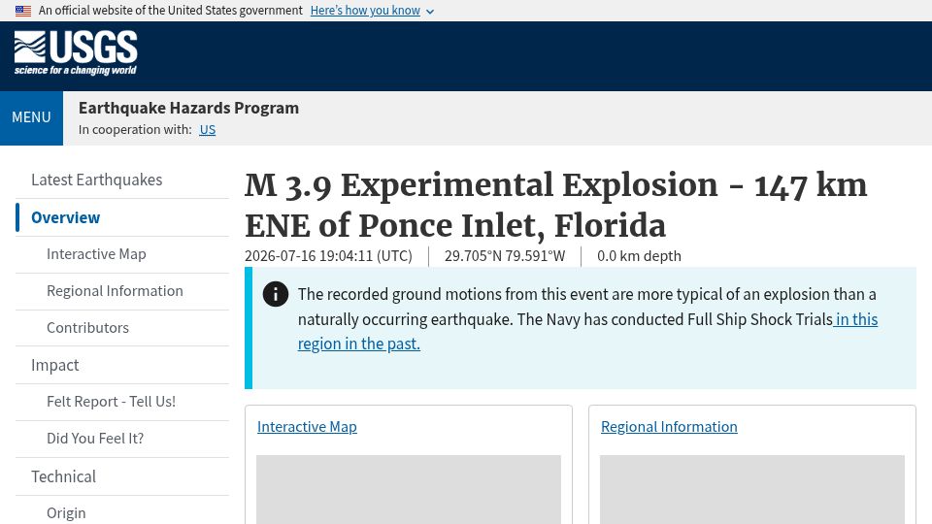Open the Regional Information card link
The width and height of the screenshot is (932, 524).
pos(669,427)
